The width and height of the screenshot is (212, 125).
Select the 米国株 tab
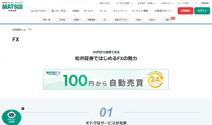[x=76, y=20]
